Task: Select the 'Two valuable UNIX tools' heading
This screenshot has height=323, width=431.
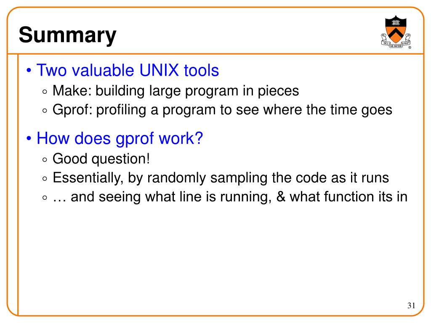Action: [128, 70]
